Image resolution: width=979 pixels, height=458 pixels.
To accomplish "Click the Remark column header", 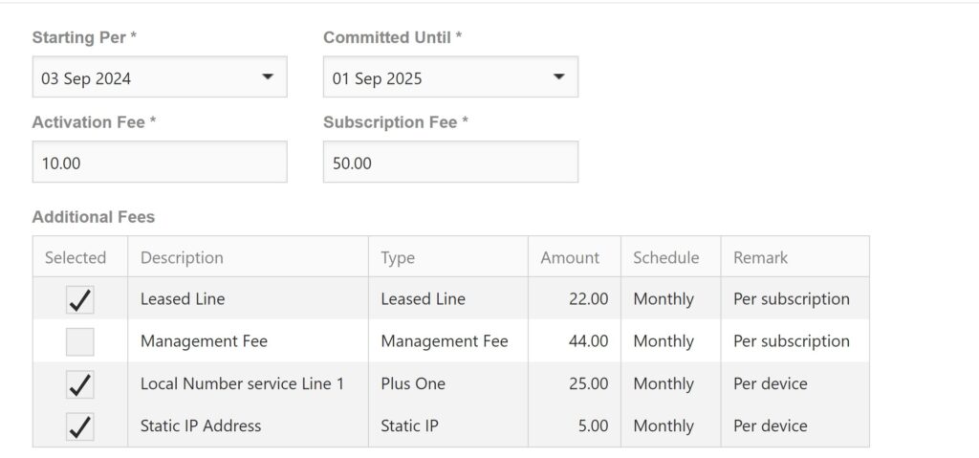I will [x=760, y=257].
